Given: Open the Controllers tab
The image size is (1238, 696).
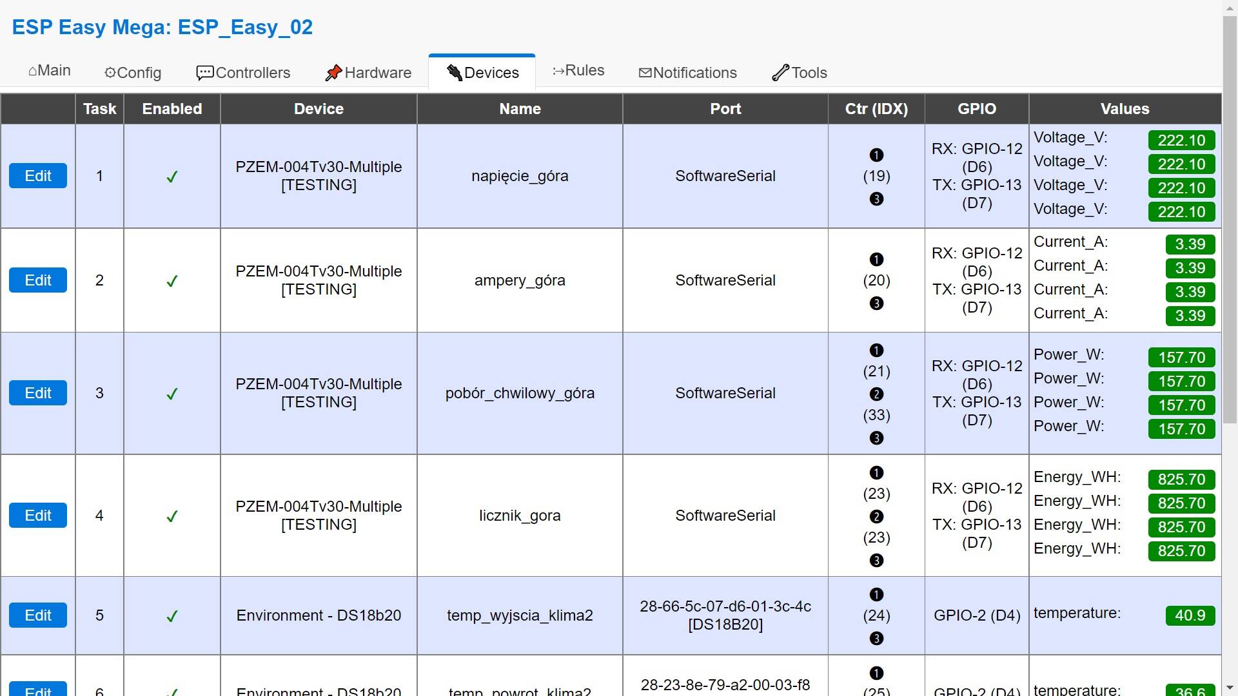Looking at the screenshot, I should pos(243,73).
